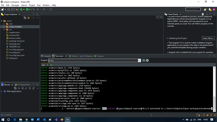Expand the node_modules folder arrow
The height and width of the screenshot is (122, 217).
click(x=4, y=27)
